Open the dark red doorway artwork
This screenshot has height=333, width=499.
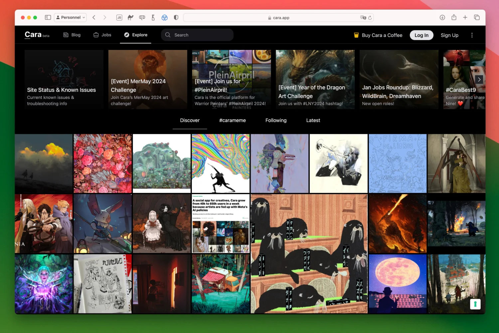tap(162, 284)
